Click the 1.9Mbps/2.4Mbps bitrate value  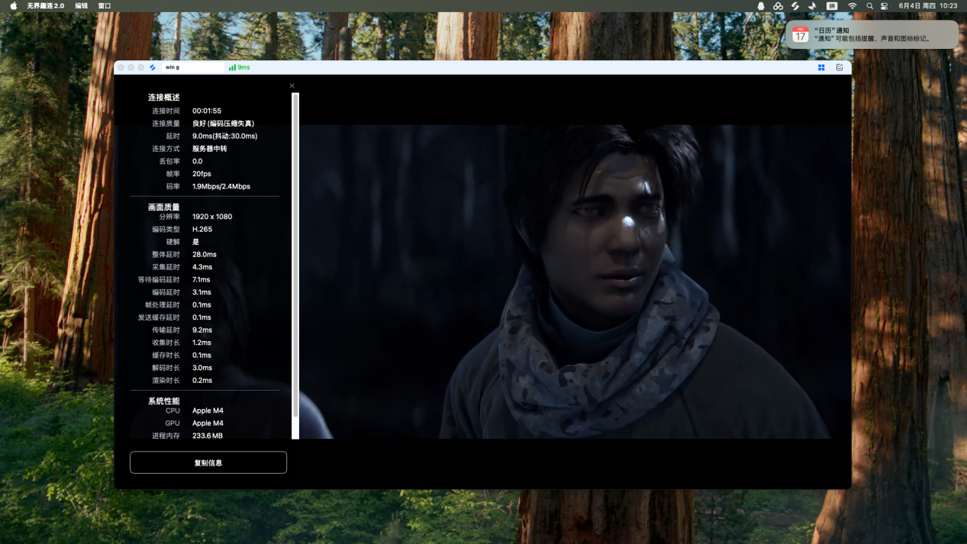tap(221, 186)
